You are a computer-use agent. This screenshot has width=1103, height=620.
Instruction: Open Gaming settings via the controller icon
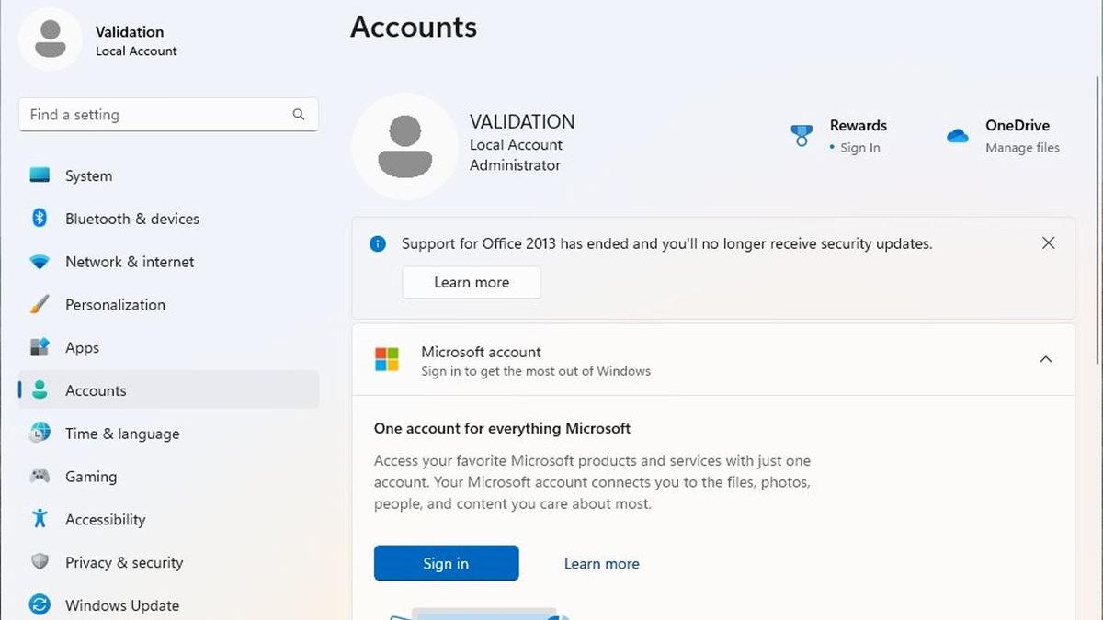pyautogui.click(x=39, y=477)
